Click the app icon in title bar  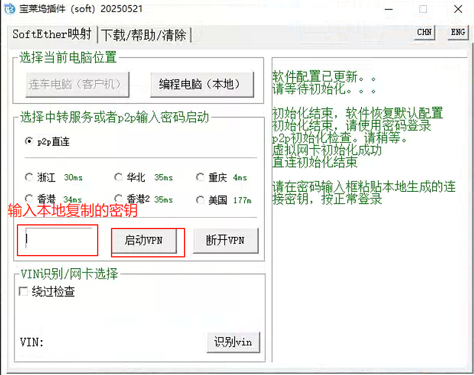[9, 9]
